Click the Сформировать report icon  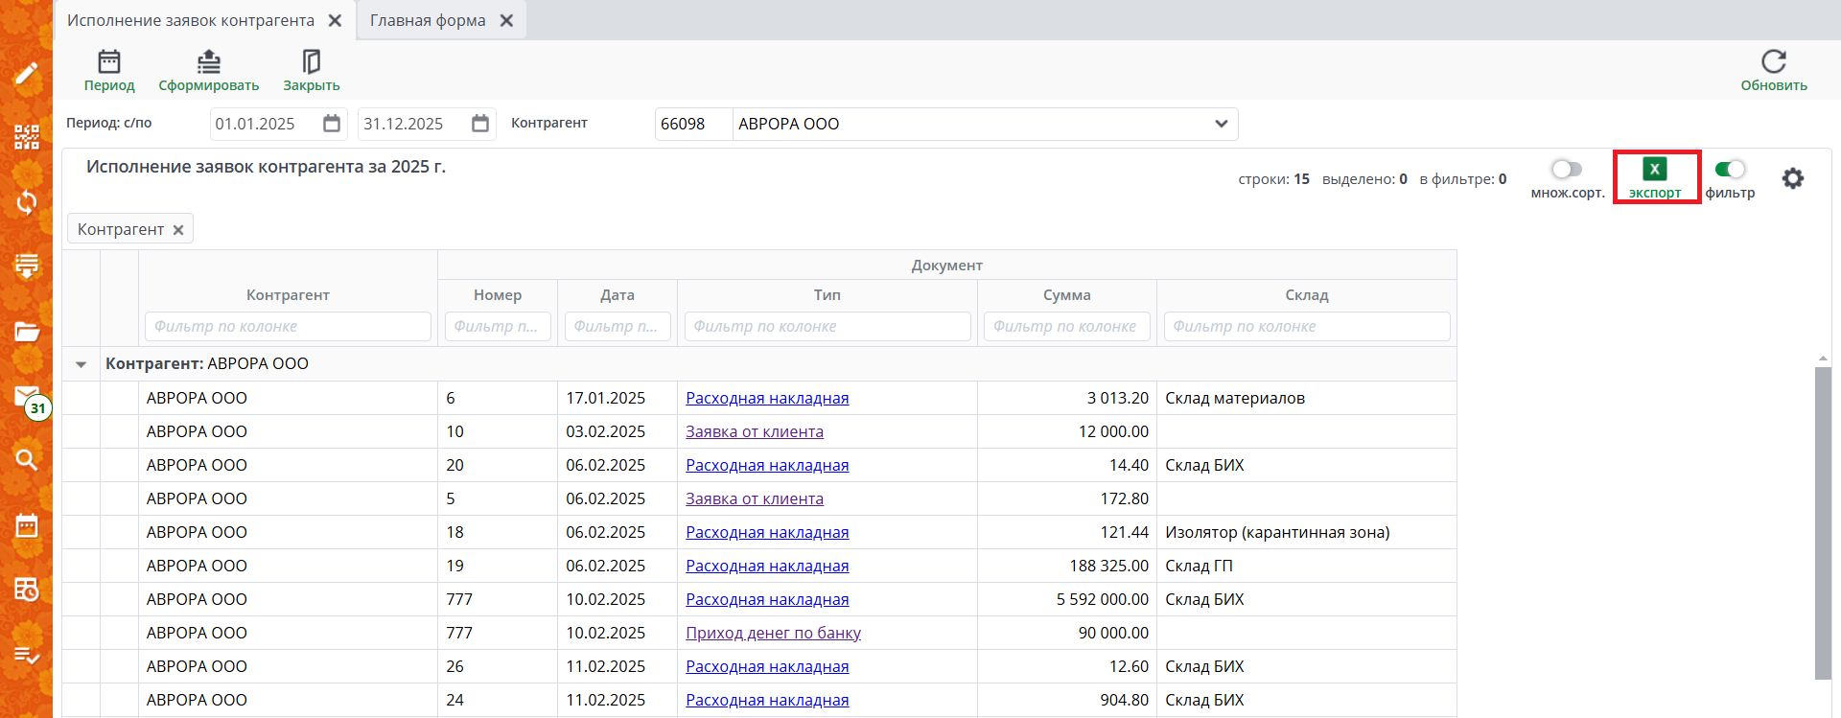(208, 62)
